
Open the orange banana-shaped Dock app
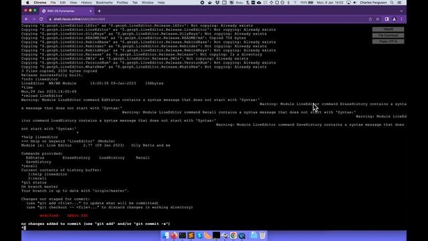tap(208, 235)
